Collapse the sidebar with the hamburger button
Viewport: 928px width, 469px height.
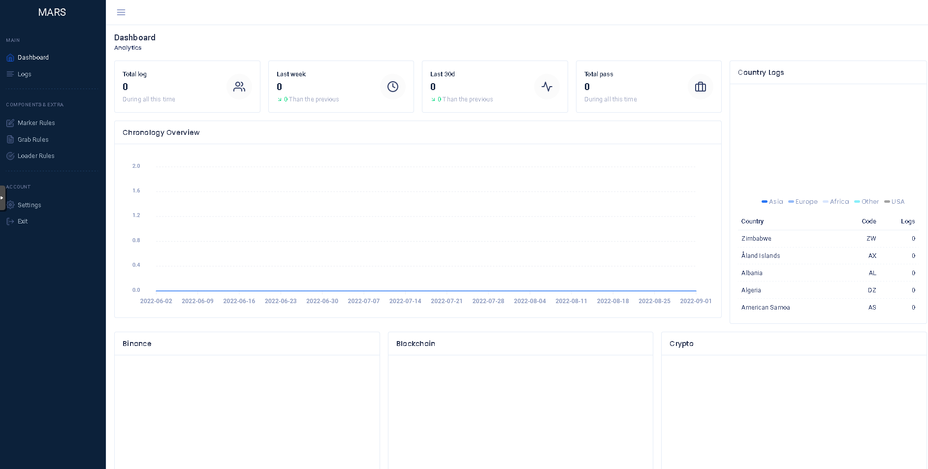121,12
